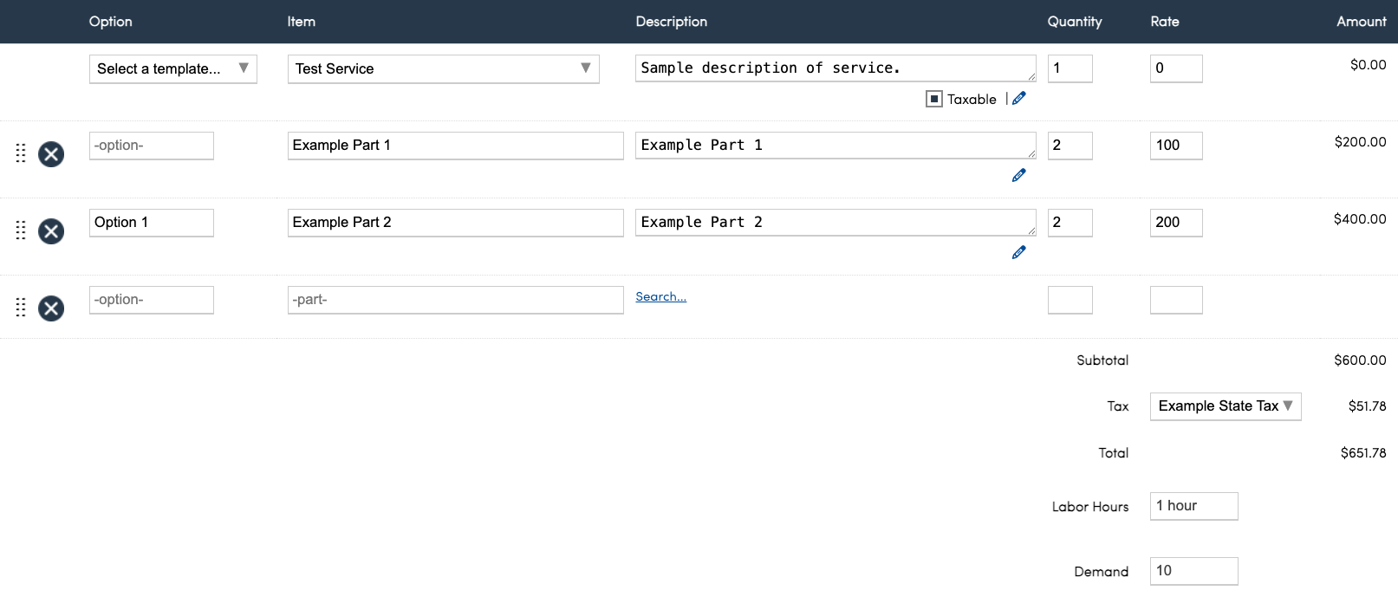Image resolution: width=1398 pixels, height=597 pixels.
Task: Open the Select a template dropdown
Action: pyautogui.click(x=172, y=68)
